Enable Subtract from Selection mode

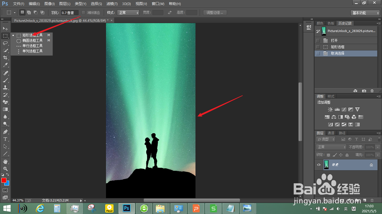pyautogui.click(x=36, y=13)
